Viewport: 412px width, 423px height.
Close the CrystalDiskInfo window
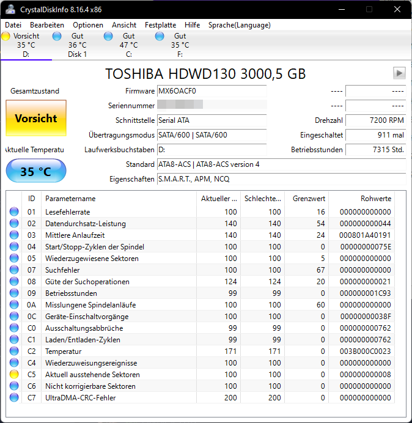click(397, 9)
